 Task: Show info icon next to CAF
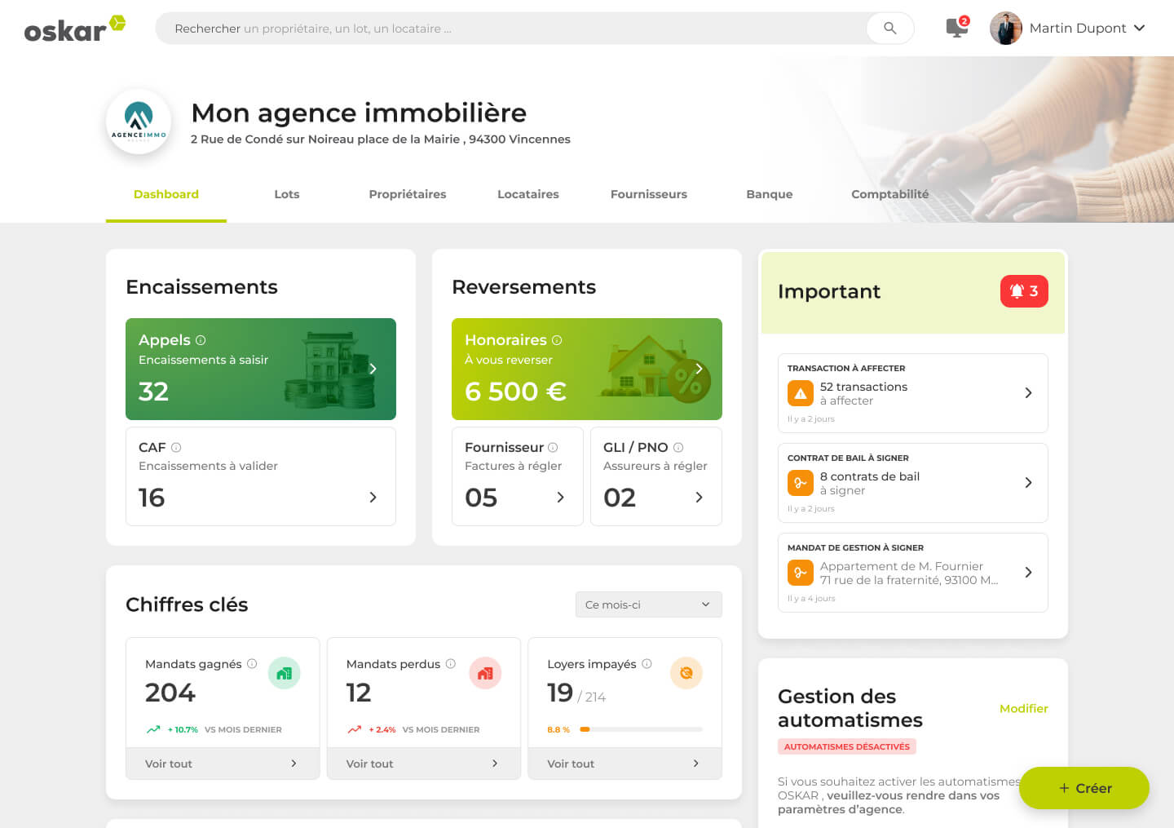click(176, 447)
